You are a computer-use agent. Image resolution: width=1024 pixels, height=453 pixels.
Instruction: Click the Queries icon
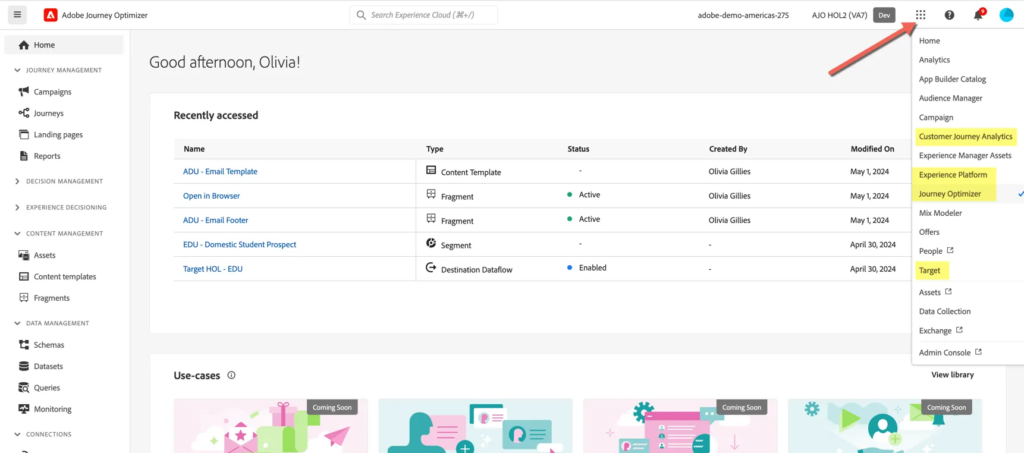24,388
